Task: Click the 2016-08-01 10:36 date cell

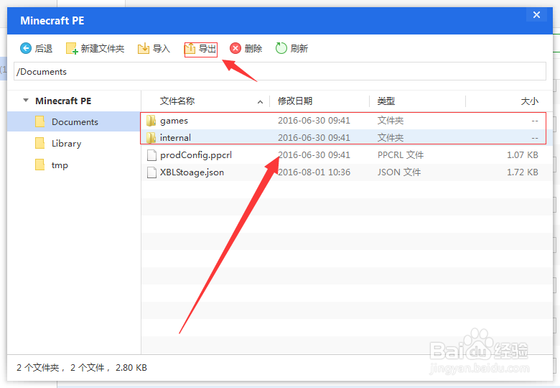Action: 314,172
